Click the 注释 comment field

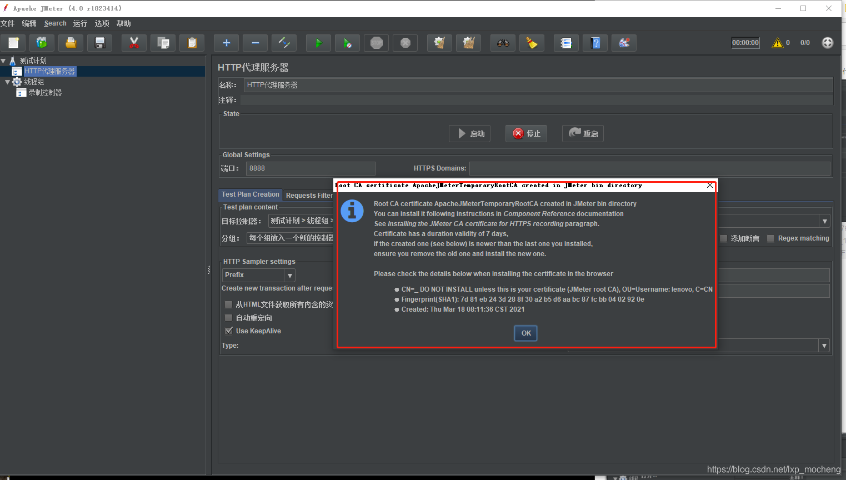(537, 100)
